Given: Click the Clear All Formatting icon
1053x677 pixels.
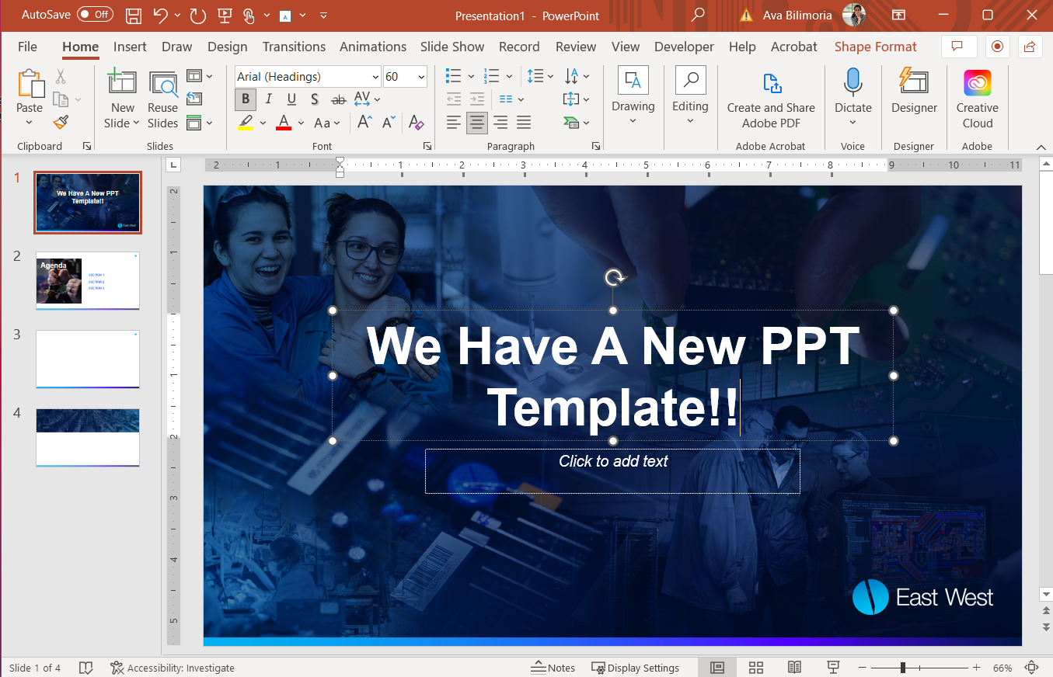Looking at the screenshot, I should [416, 123].
